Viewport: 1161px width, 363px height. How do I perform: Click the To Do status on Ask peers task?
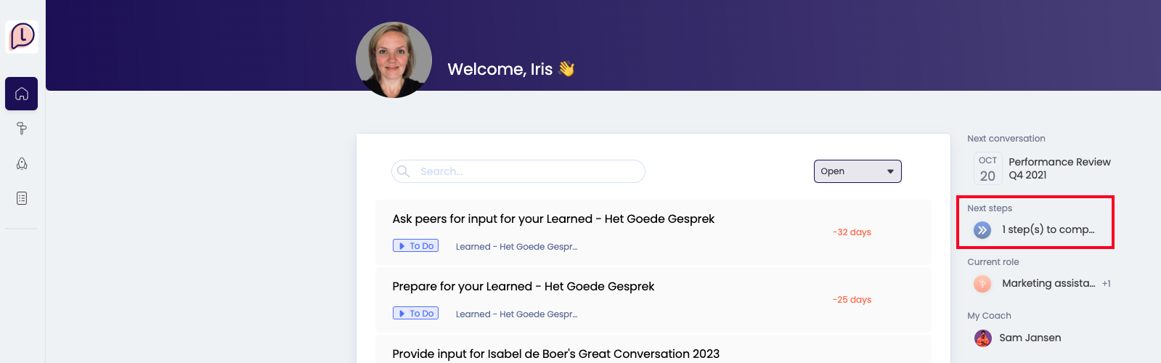pyautogui.click(x=415, y=246)
